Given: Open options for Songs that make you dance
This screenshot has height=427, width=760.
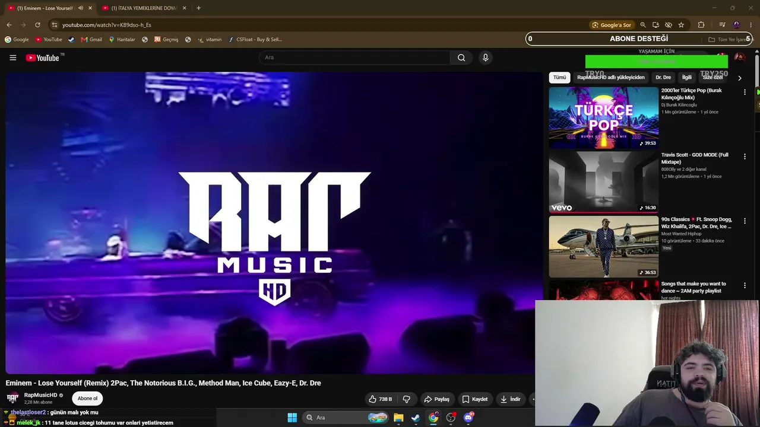Looking at the screenshot, I should point(745,285).
